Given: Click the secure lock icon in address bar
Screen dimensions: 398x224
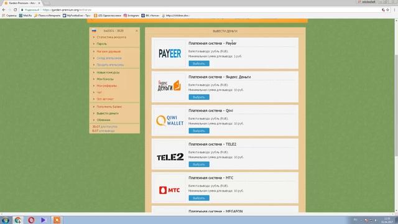Looking at the screenshot, I should click(x=22, y=10).
